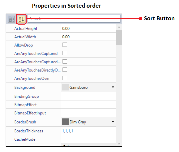Toggle the AllowDrop checkbox
Image resolution: width=179 pixels, height=152 pixels.
coord(65,45)
